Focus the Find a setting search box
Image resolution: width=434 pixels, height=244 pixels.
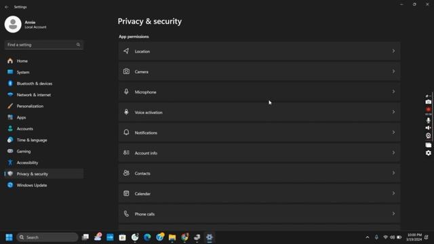(x=43, y=45)
